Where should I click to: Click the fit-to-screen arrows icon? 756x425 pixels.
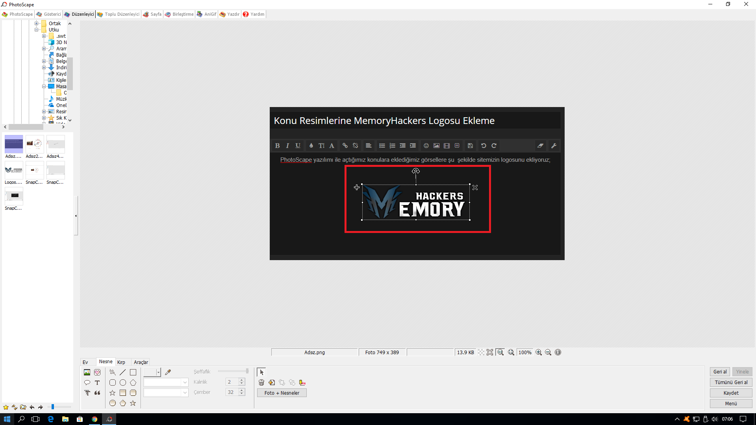[490, 353]
